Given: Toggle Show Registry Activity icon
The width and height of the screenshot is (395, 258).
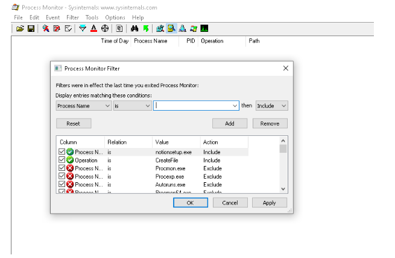Looking at the screenshot, I should coord(160,29).
